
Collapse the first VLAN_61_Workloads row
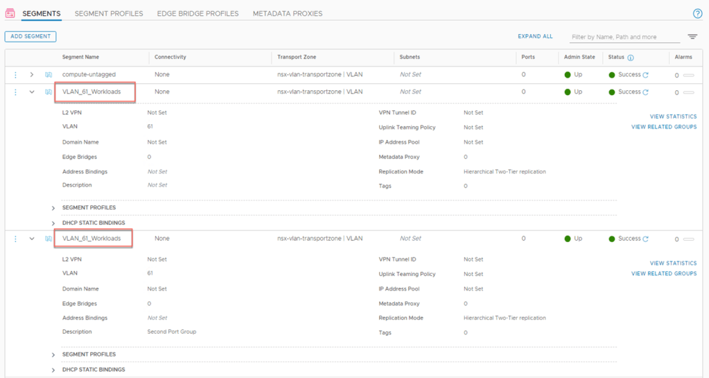pyautogui.click(x=32, y=92)
